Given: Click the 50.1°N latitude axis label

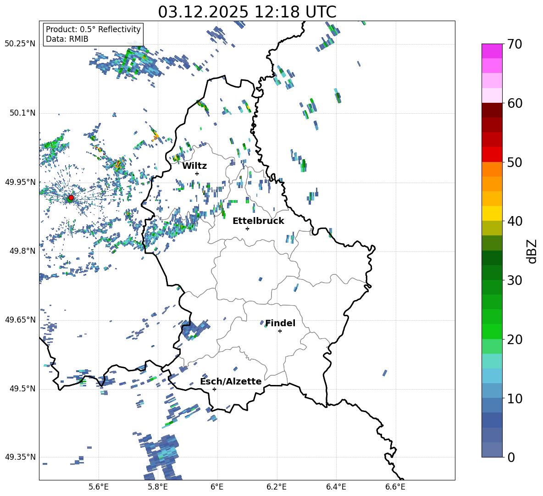Looking at the screenshot, I should point(22,113).
